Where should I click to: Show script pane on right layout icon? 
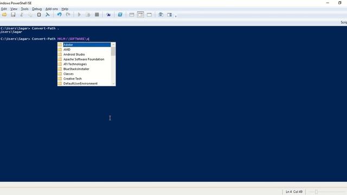tap(140, 15)
